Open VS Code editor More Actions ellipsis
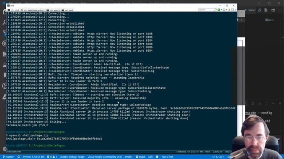This screenshot has width=284, height=159. click(280, 10)
